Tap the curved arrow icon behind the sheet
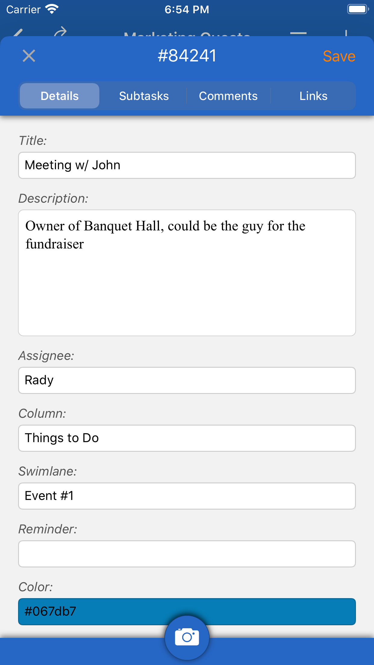This screenshot has height=665, width=374. [60, 32]
